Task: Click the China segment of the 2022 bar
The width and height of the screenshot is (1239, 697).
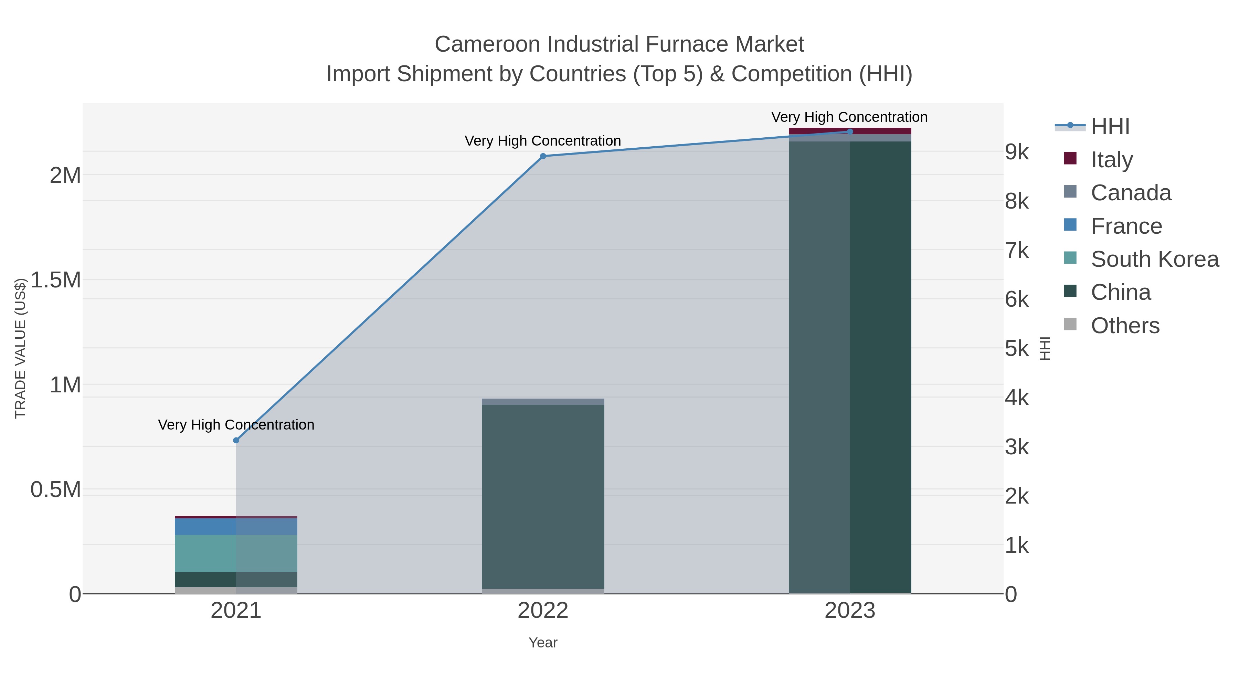Action: (x=543, y=496)
